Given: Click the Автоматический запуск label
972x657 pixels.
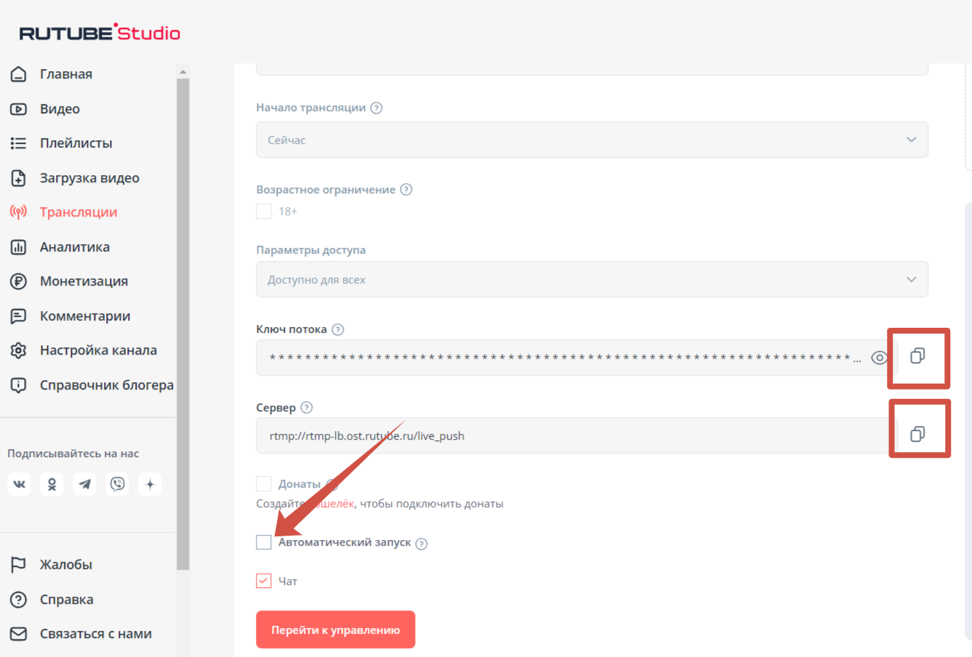Looking at the screenshot, I should 345,542.
